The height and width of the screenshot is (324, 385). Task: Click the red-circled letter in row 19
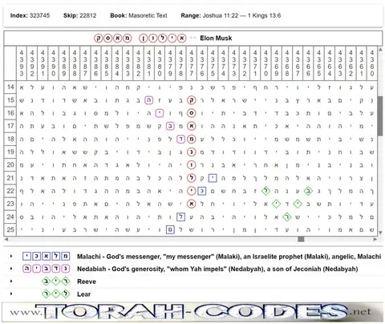click(x=192, y=152)
